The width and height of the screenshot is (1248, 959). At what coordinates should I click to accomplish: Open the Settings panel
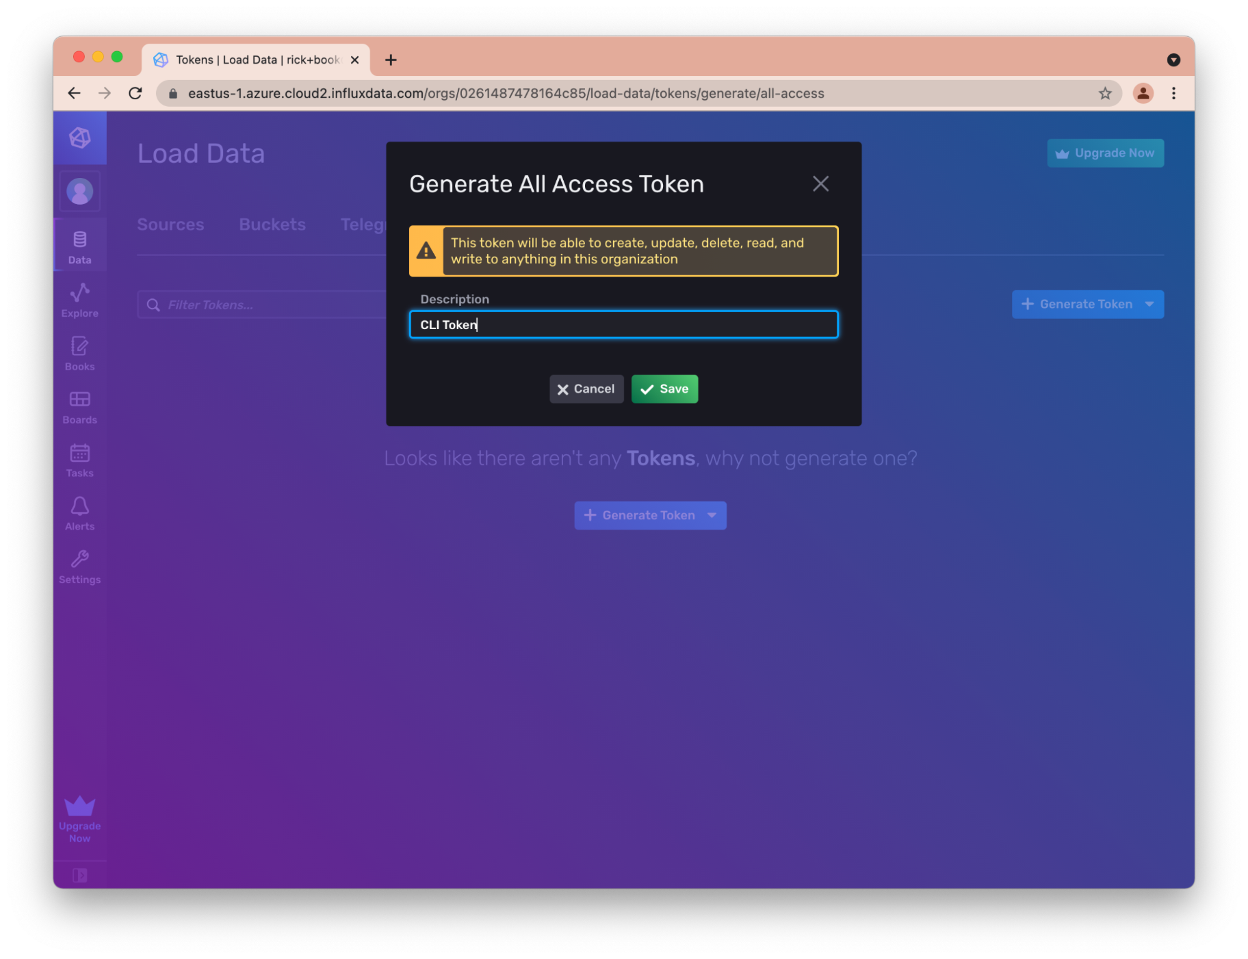pos(79,565)
